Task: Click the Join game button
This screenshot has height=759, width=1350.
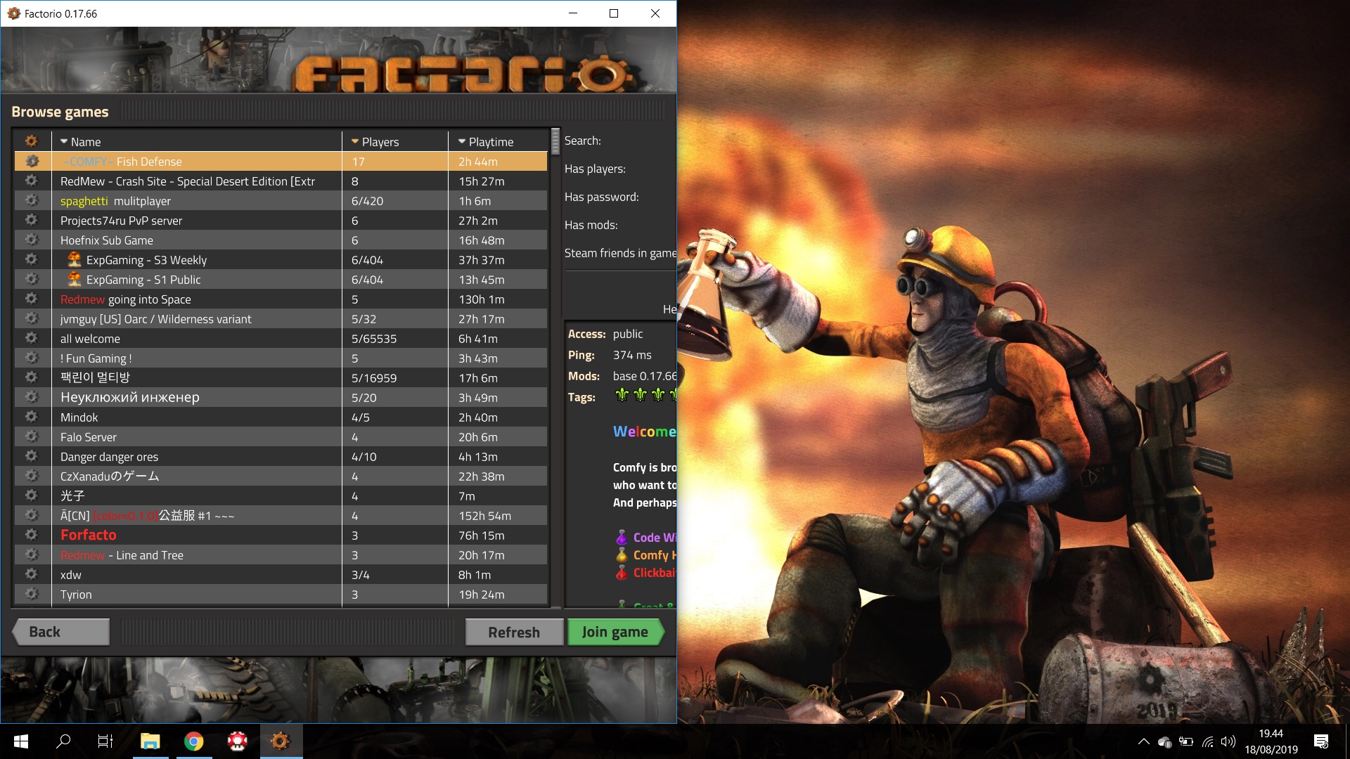Action: coord(616,631)
